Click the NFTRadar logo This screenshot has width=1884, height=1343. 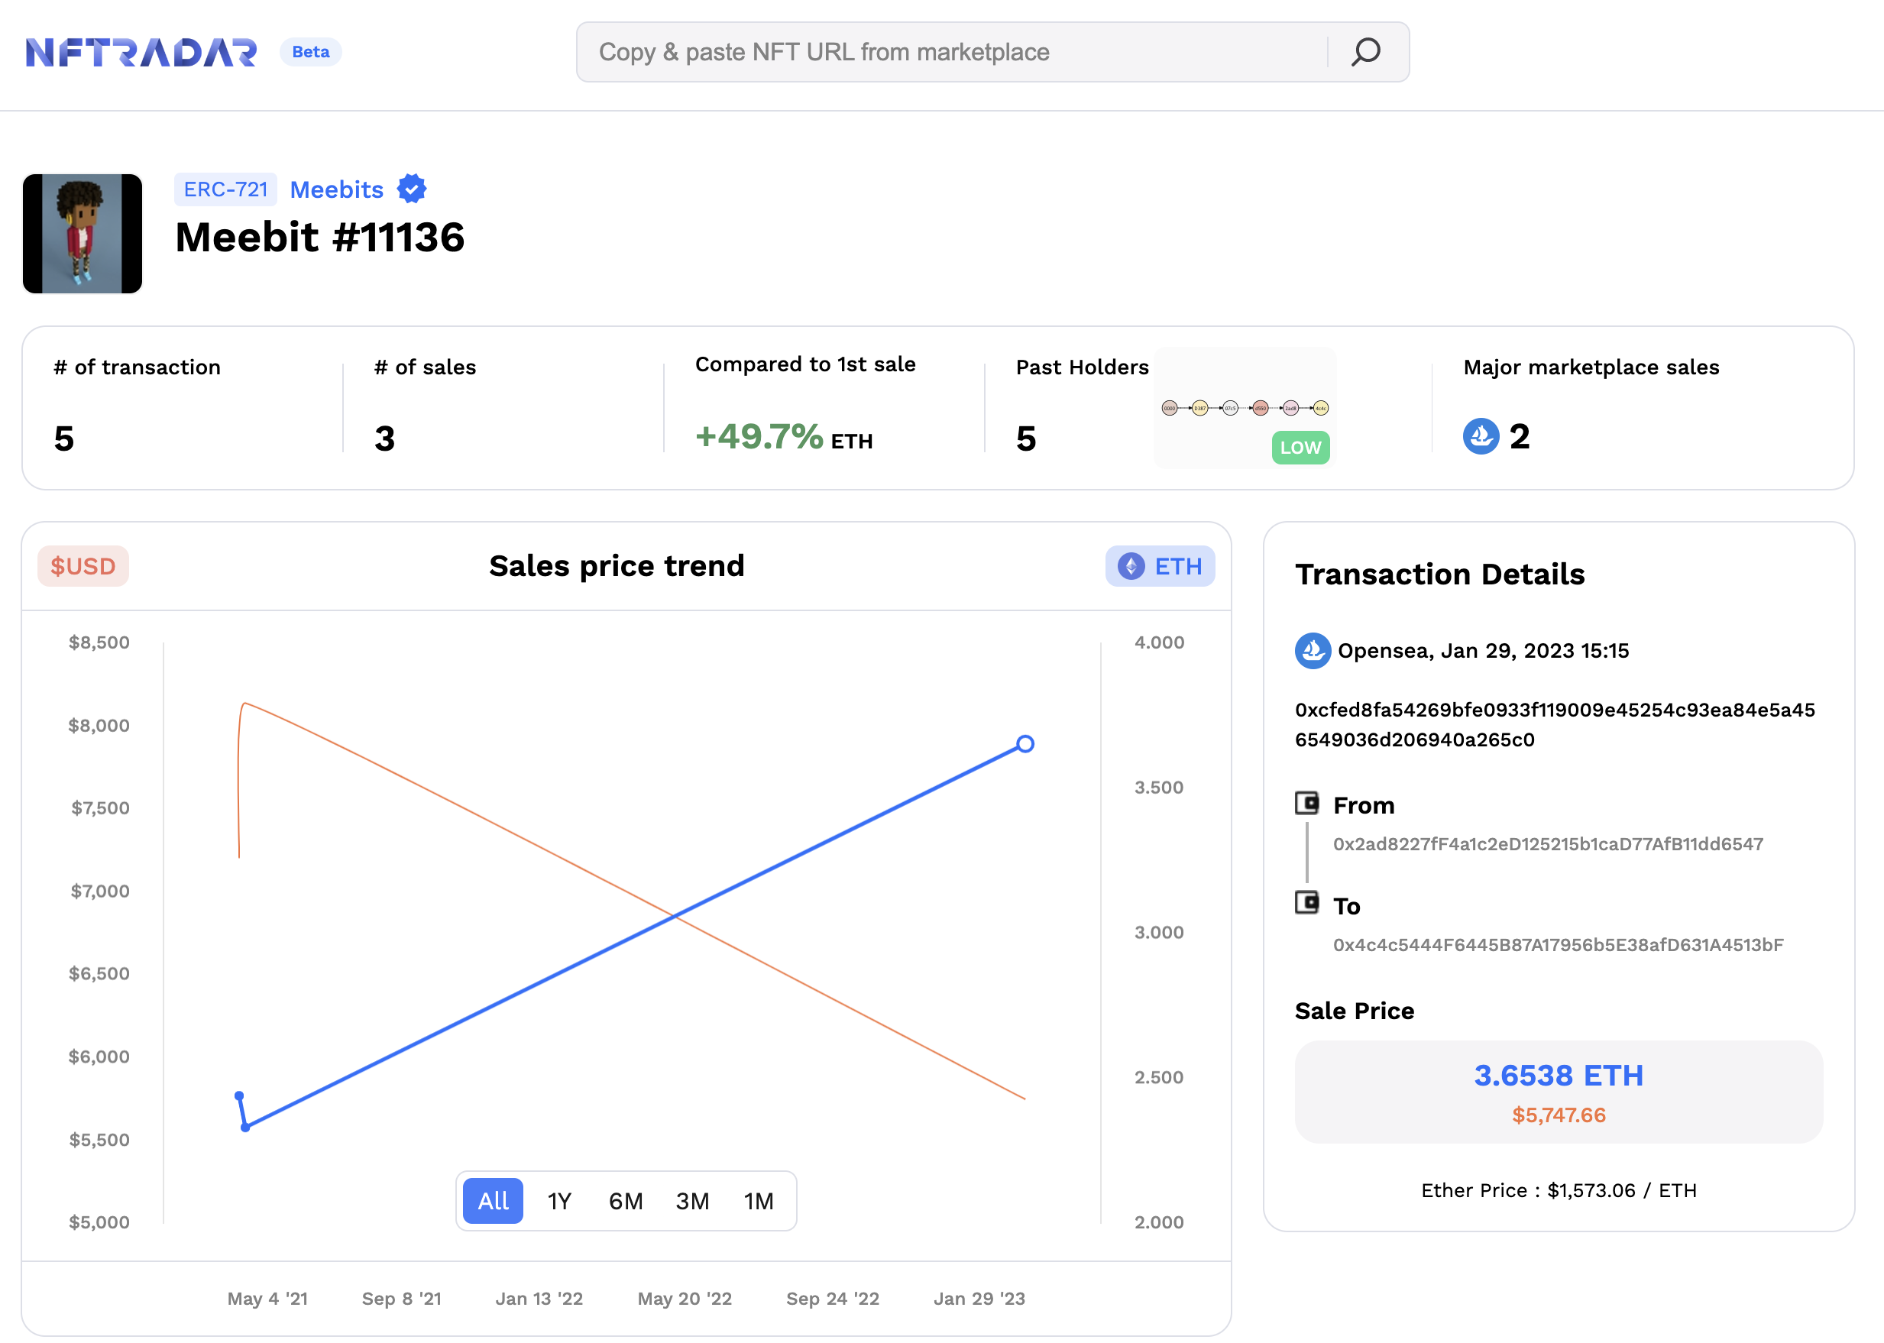tap(141, 52)
